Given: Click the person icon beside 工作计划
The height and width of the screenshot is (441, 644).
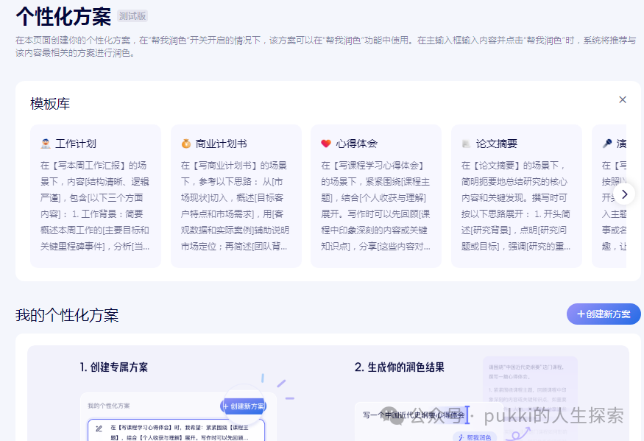Looking at the screenshot, I should [x=46, y=144].
